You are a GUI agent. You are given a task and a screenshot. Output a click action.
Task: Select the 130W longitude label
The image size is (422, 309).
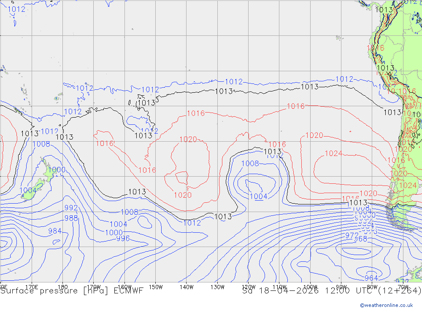coord(217,287)
